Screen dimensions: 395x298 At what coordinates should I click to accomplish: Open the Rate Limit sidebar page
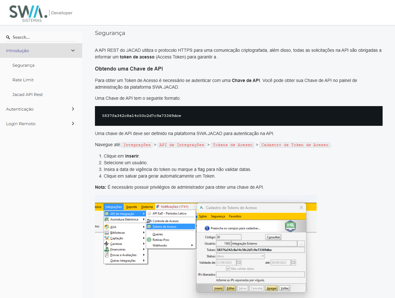click(23, 80)
